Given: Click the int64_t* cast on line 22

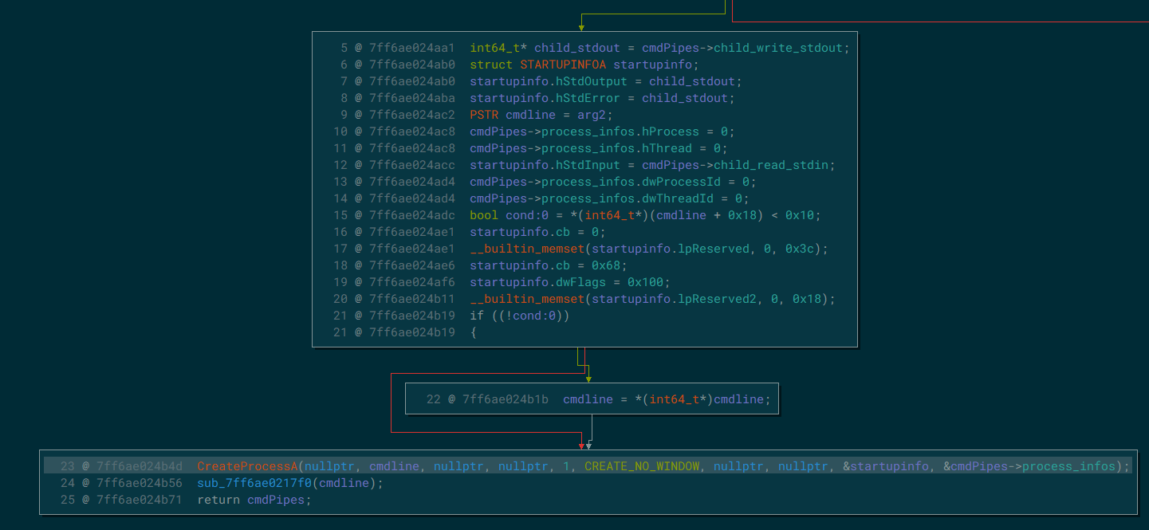Looking at the screenshot, I should [678, 399].
